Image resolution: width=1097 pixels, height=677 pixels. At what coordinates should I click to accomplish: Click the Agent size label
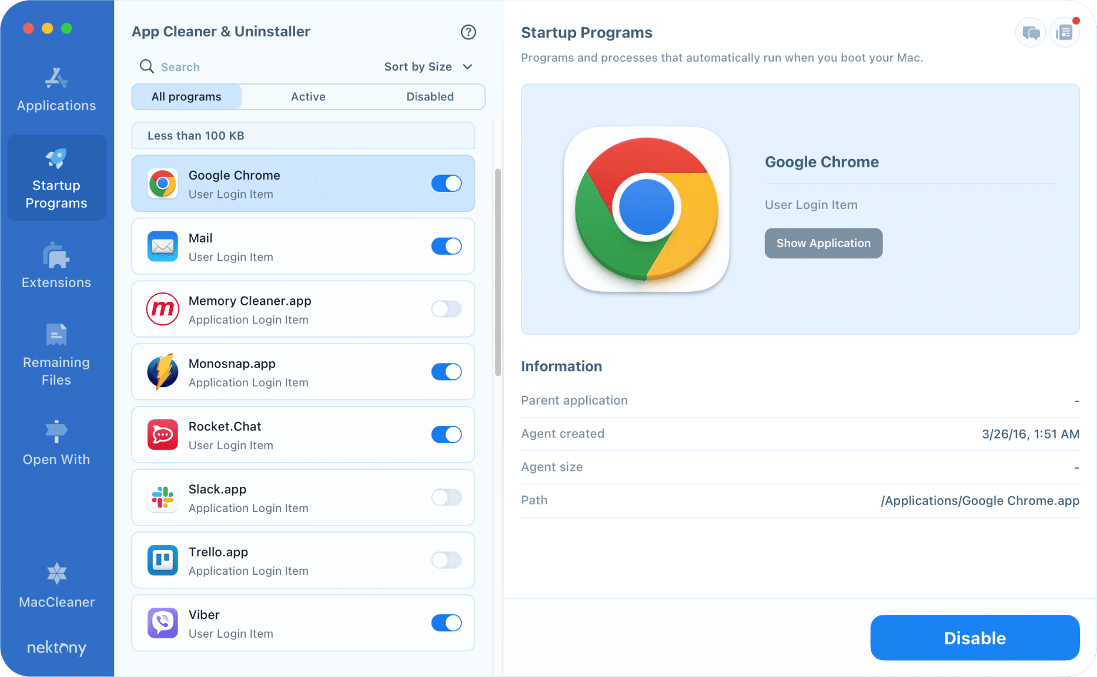click(552, 467)
